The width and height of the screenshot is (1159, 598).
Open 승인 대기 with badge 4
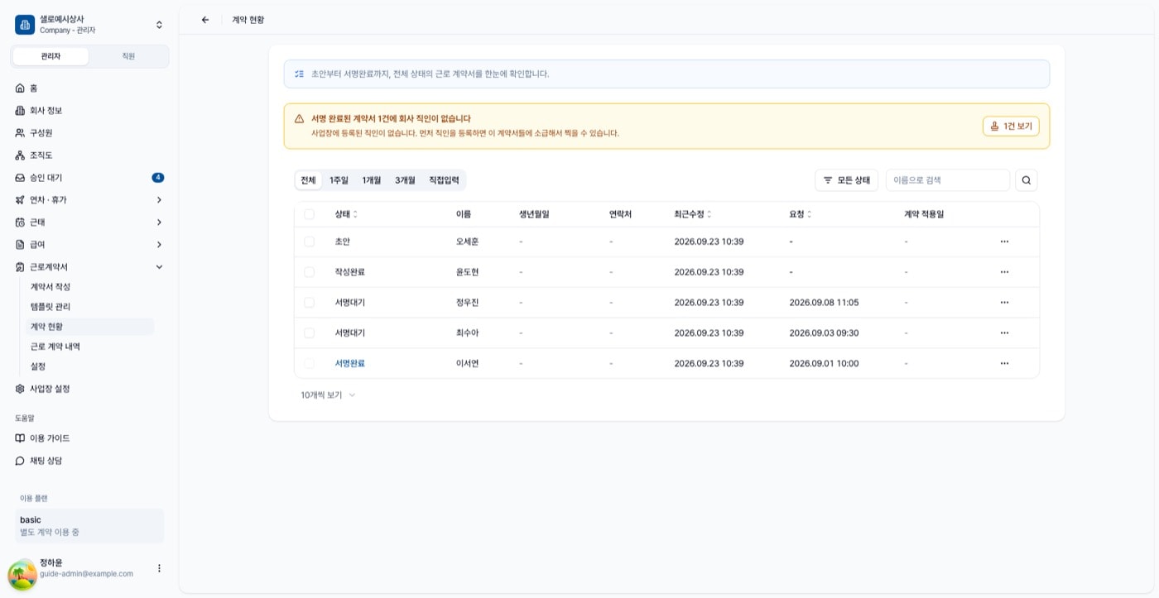point(89,177)
